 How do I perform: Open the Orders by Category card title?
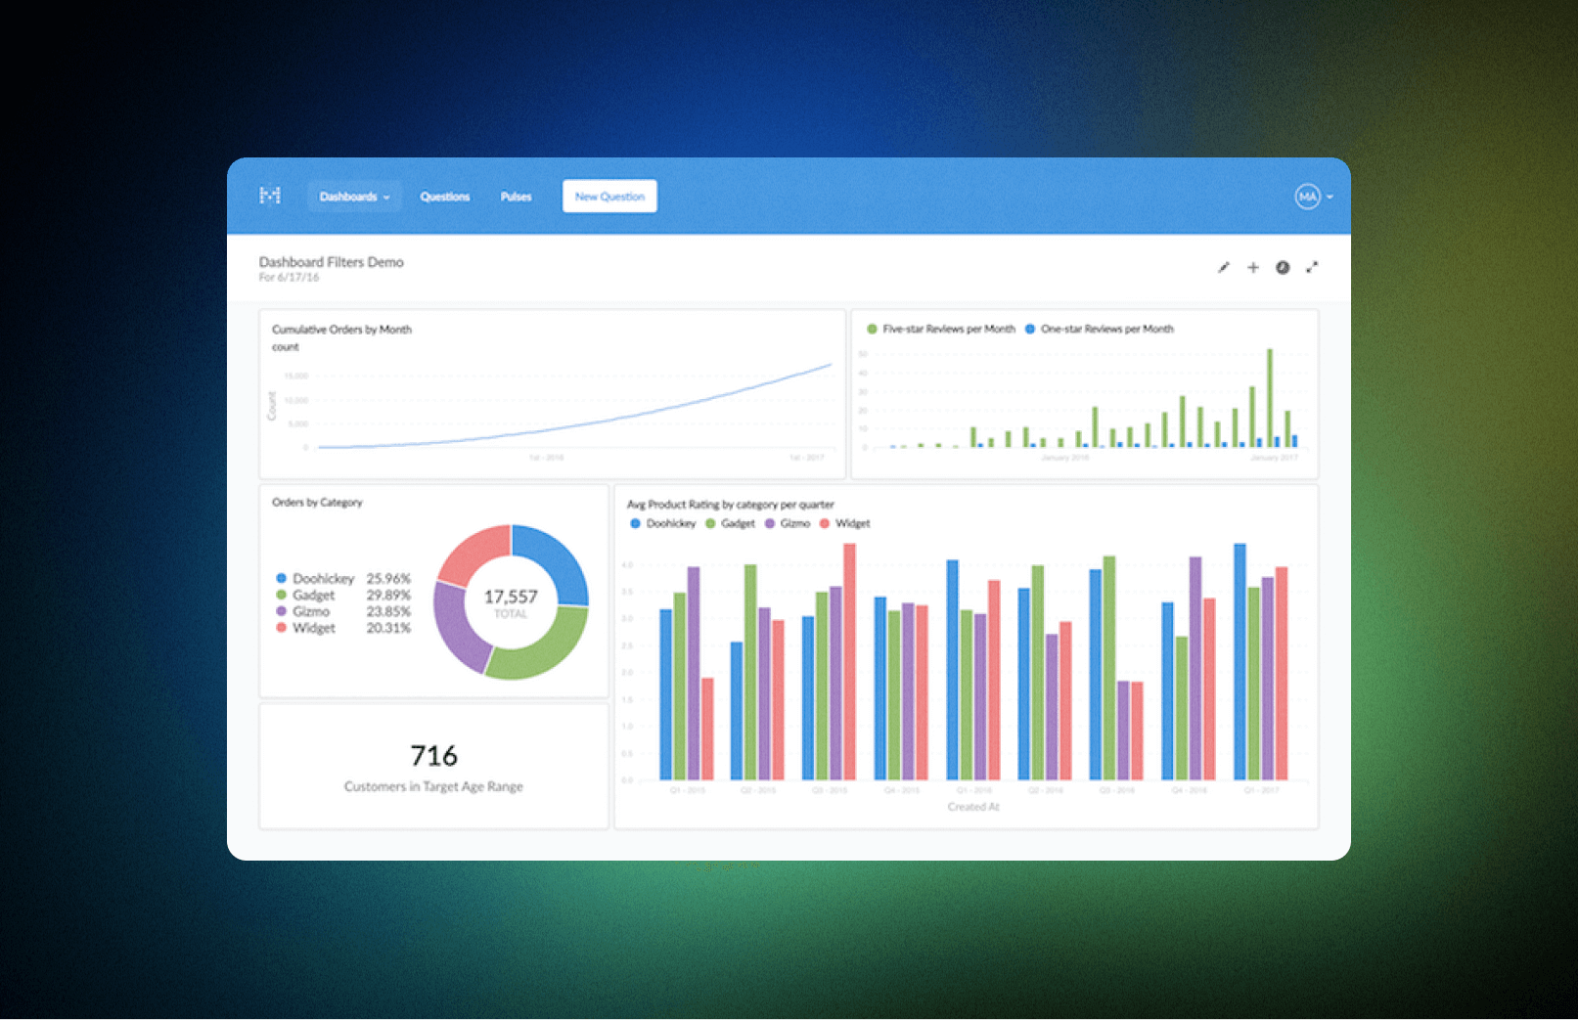tap(317, 502)
